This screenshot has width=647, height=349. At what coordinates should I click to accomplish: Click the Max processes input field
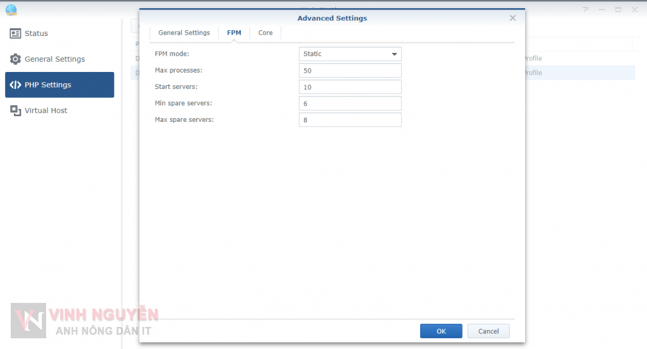click(350, 71)
